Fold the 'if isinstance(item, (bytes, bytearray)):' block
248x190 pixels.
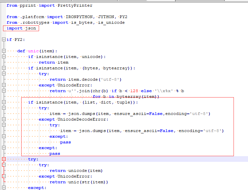point(4,68)
